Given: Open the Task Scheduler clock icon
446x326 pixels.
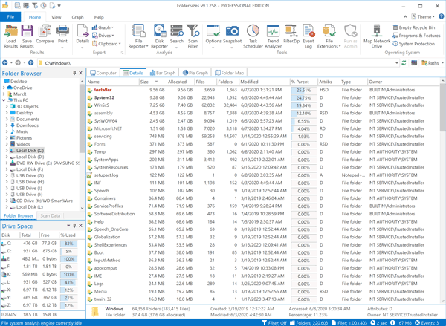Looking at the screenshot, I should [253, 36].
